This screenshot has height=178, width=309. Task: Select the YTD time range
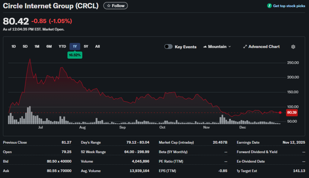coord(62,47)
